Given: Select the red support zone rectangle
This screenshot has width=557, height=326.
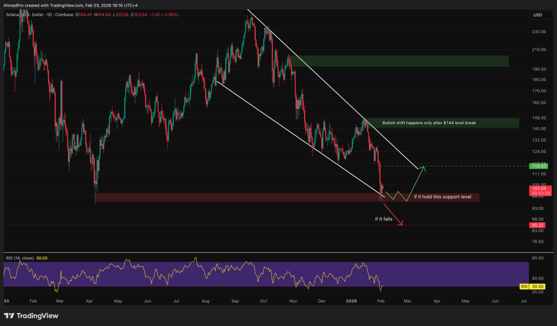Looking at the screenshot, I should [218, 197].
